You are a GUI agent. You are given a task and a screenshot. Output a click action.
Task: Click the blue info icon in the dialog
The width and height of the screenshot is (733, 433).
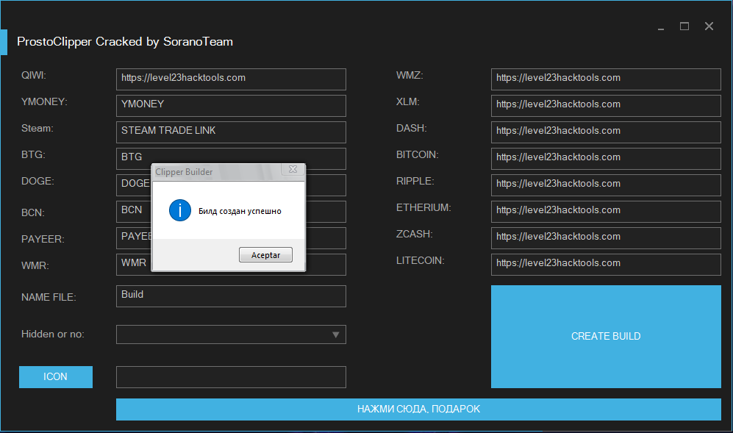click(x=180, y=210)
